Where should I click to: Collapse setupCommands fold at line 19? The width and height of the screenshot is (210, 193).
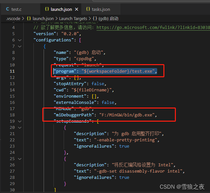[x=20, y=121]
